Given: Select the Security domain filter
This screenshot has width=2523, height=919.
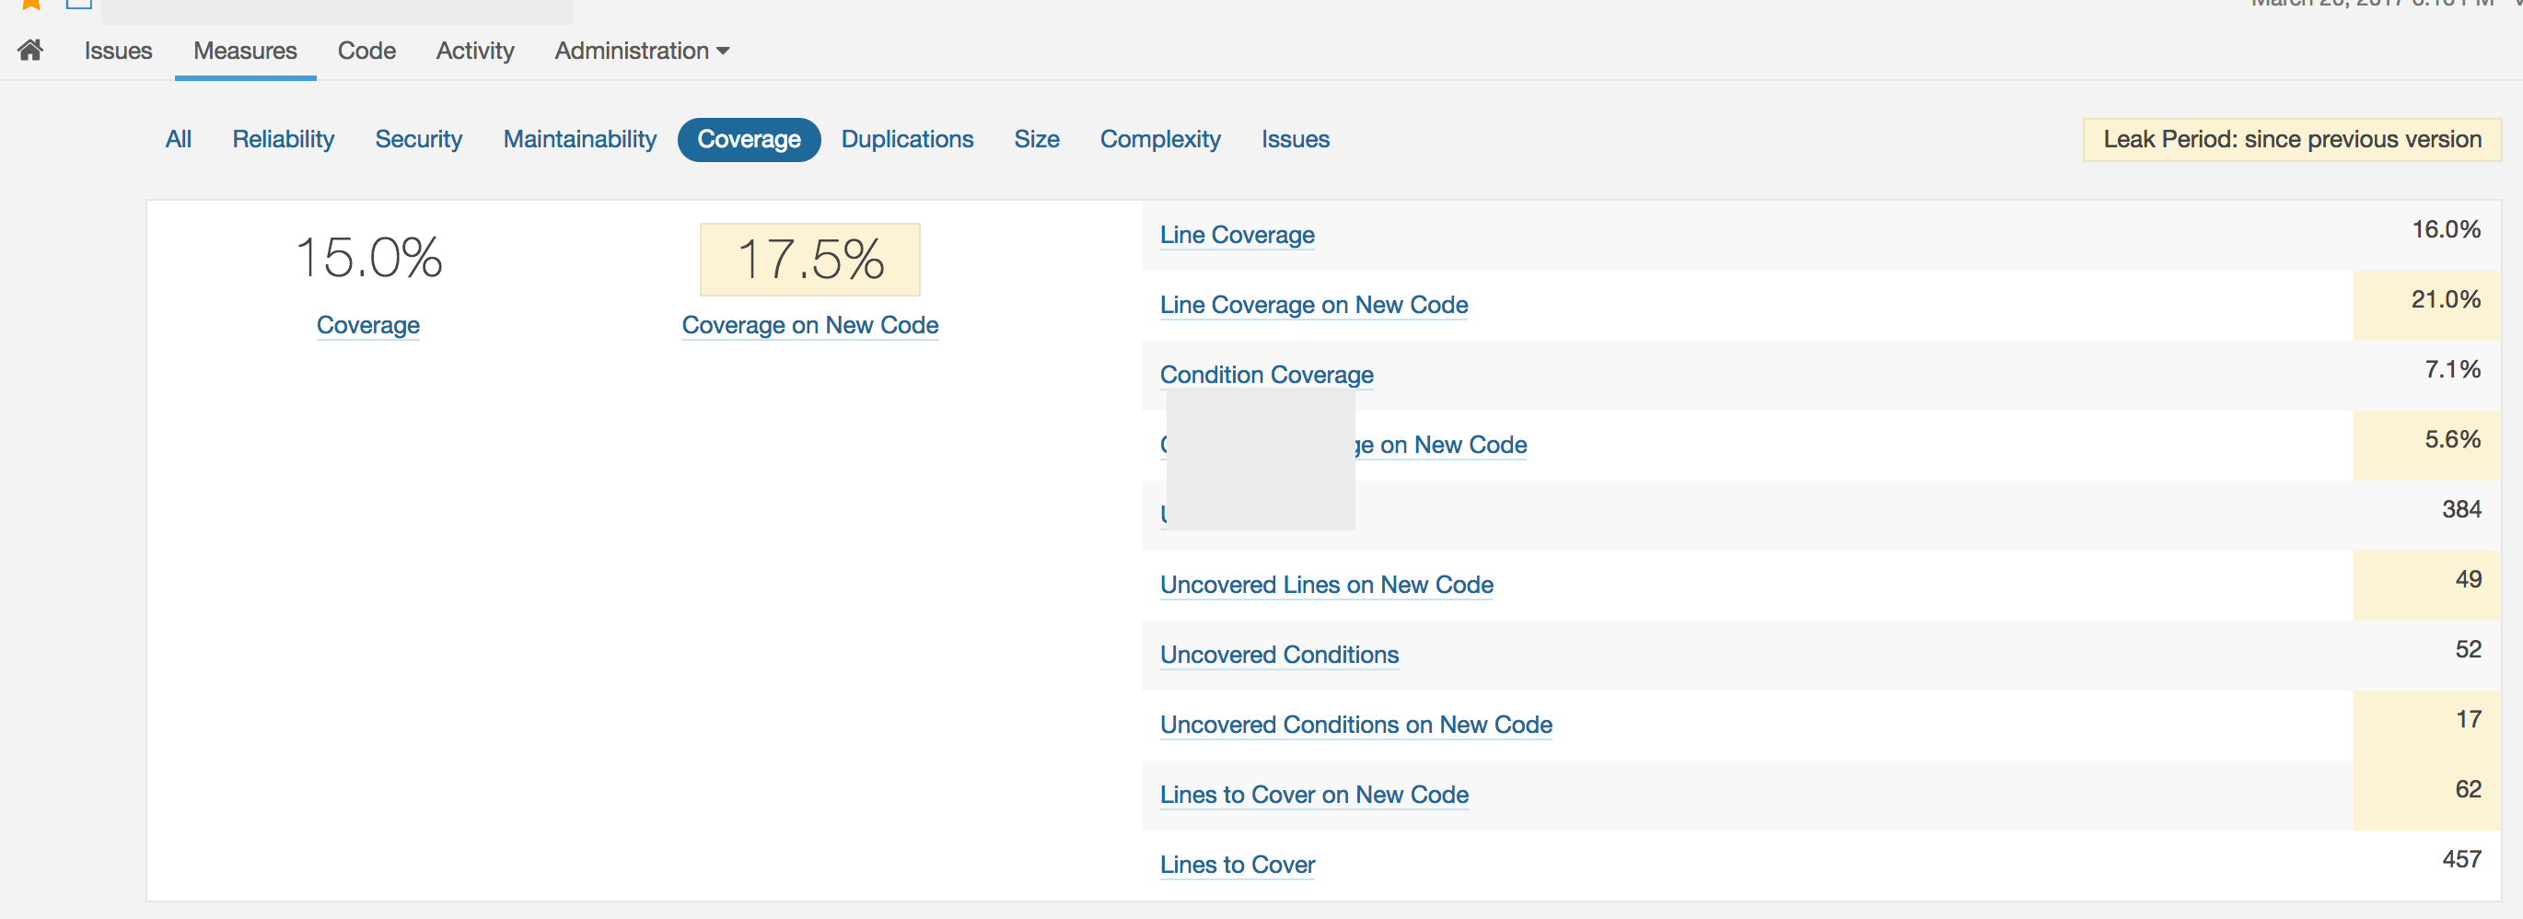Looking at the screenshot, I should click(x=418, y=139).
